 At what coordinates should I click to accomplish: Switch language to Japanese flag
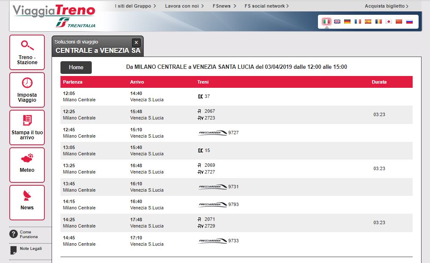[x=389, y=22]
